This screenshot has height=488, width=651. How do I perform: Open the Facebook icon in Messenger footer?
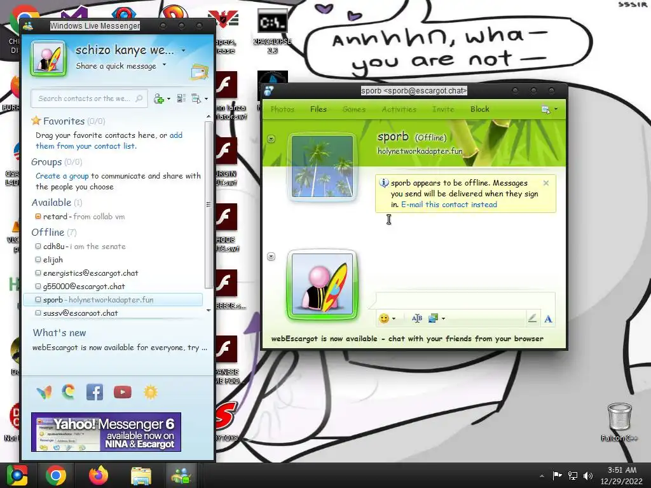tap(95, 392)
